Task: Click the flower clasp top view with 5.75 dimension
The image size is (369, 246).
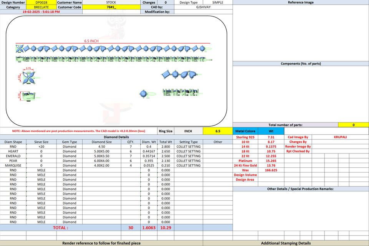Action: (29, 77)
